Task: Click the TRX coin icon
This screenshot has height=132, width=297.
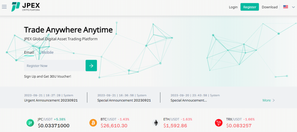Action: coord(219,123)
